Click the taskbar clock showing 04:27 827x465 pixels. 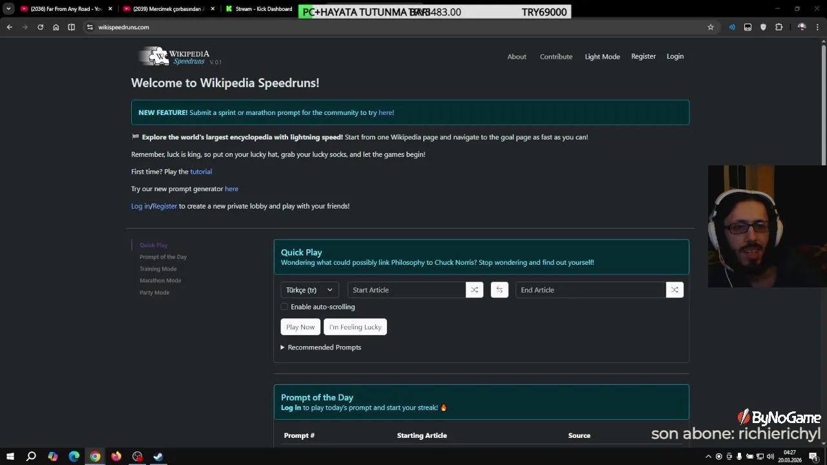[790, 457]
